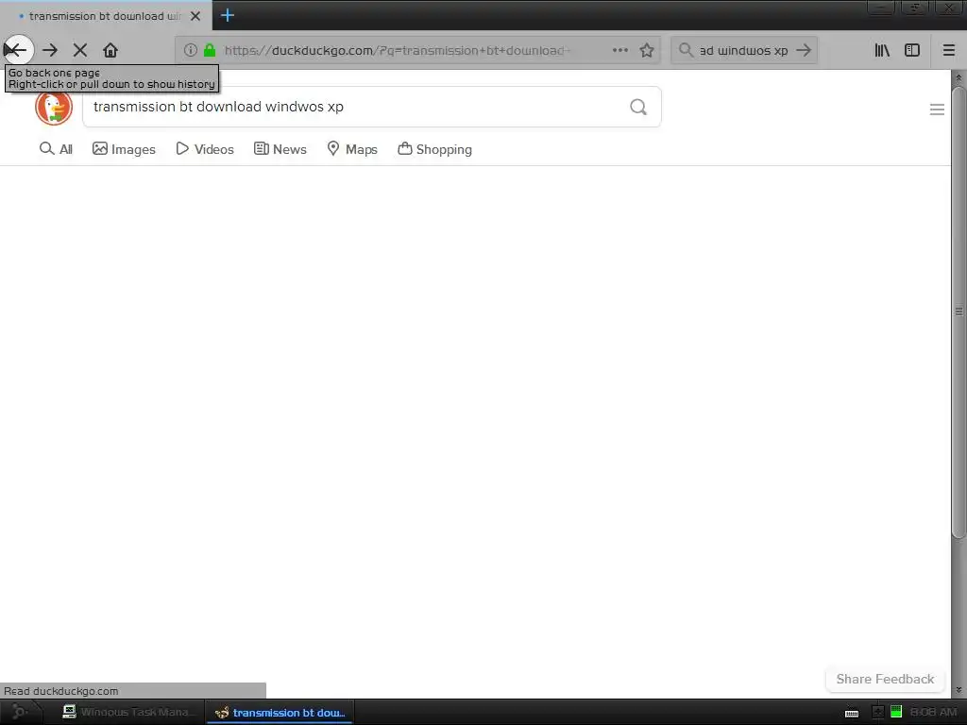Viewport: 967px width, 725px height.
Task: Open the Firefox home page
Action: point(110,50)
